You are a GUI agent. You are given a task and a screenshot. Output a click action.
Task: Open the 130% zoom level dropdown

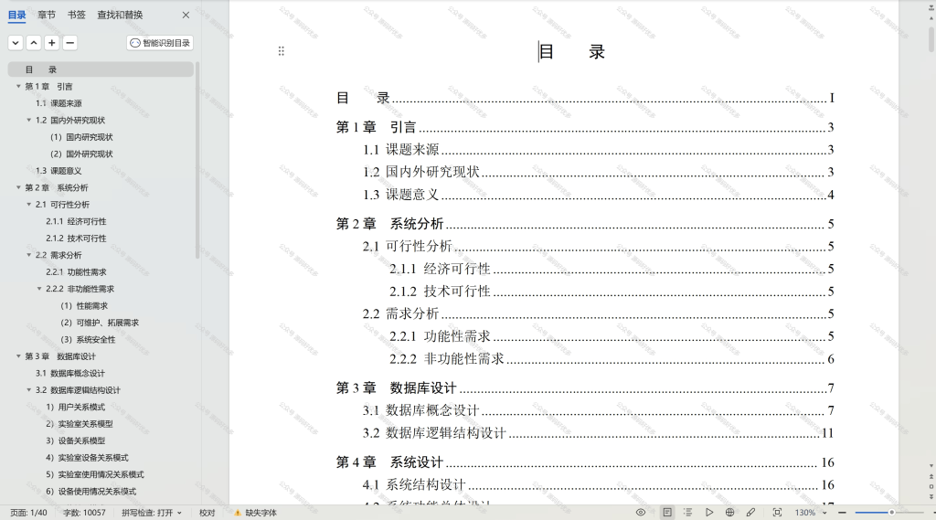(811, 513)
